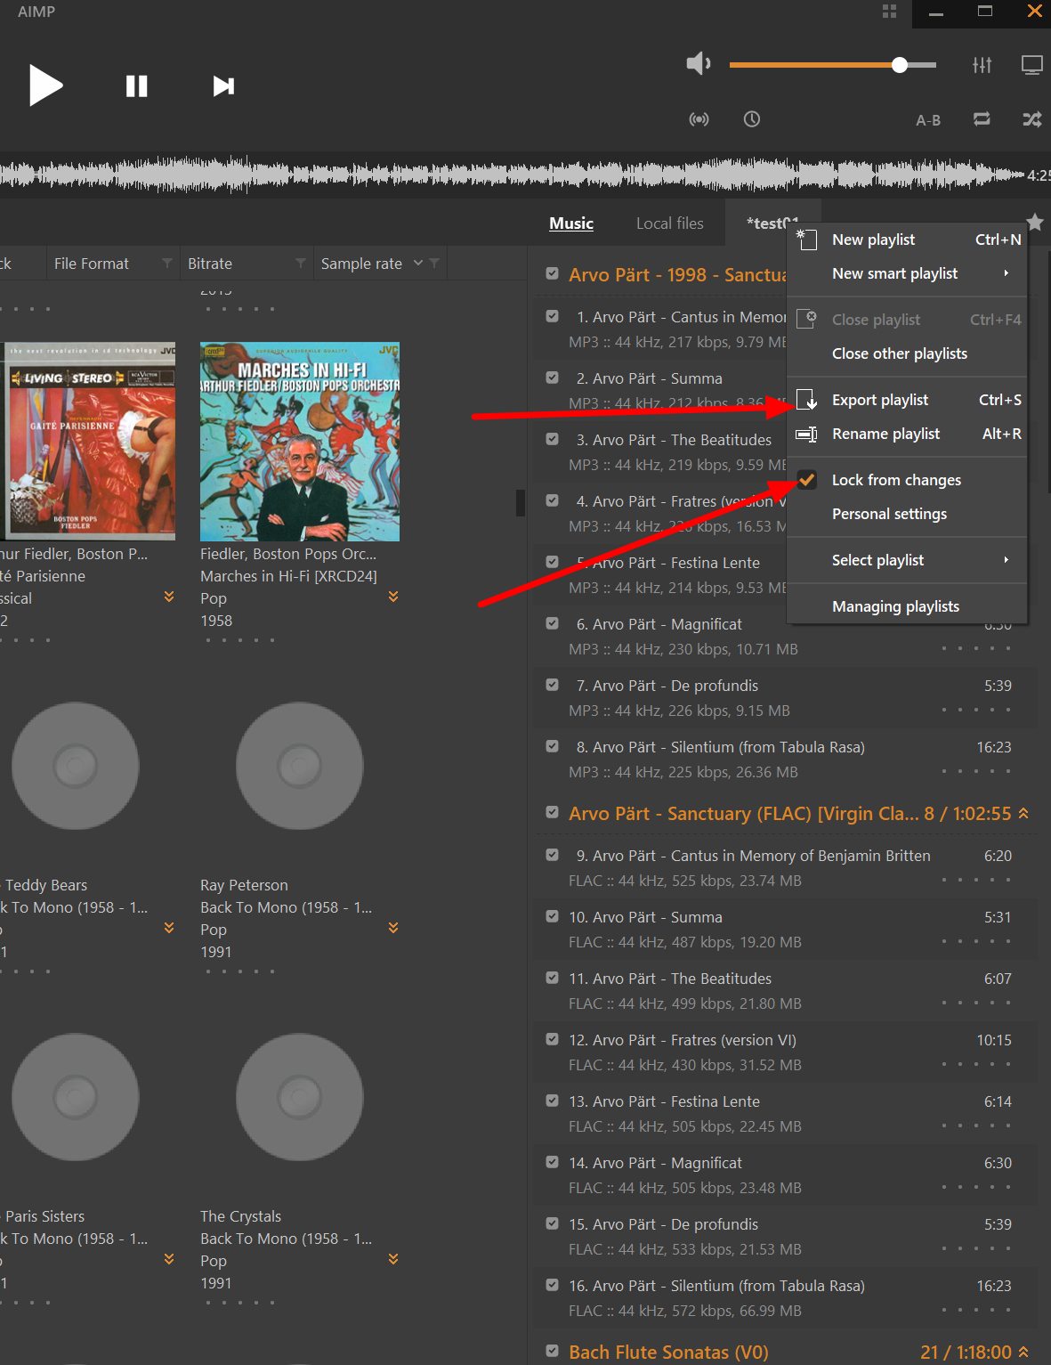Toggle repeat mode icon
1051x1365 pixels.
click(x=982, y=119)
